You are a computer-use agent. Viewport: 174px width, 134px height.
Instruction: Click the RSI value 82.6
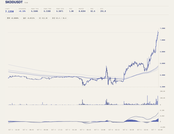coord(93,11)
